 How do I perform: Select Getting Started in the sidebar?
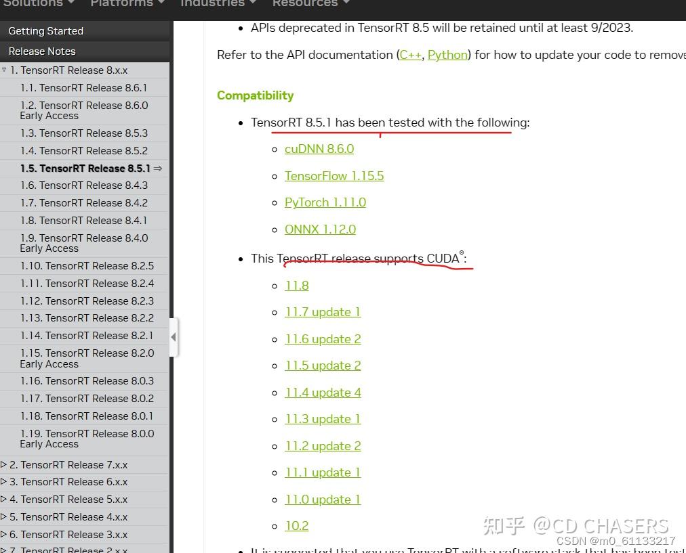(45, 30)
